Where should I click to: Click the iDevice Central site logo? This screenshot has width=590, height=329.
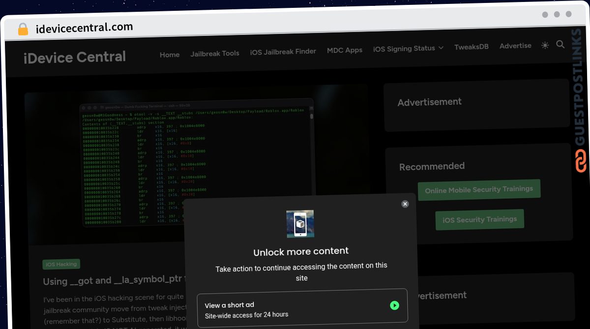coord(75,57)
